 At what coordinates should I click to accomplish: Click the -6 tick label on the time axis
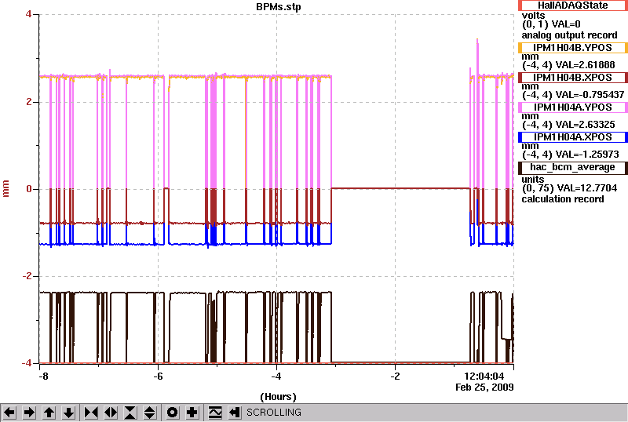click(x=158, y=377)
